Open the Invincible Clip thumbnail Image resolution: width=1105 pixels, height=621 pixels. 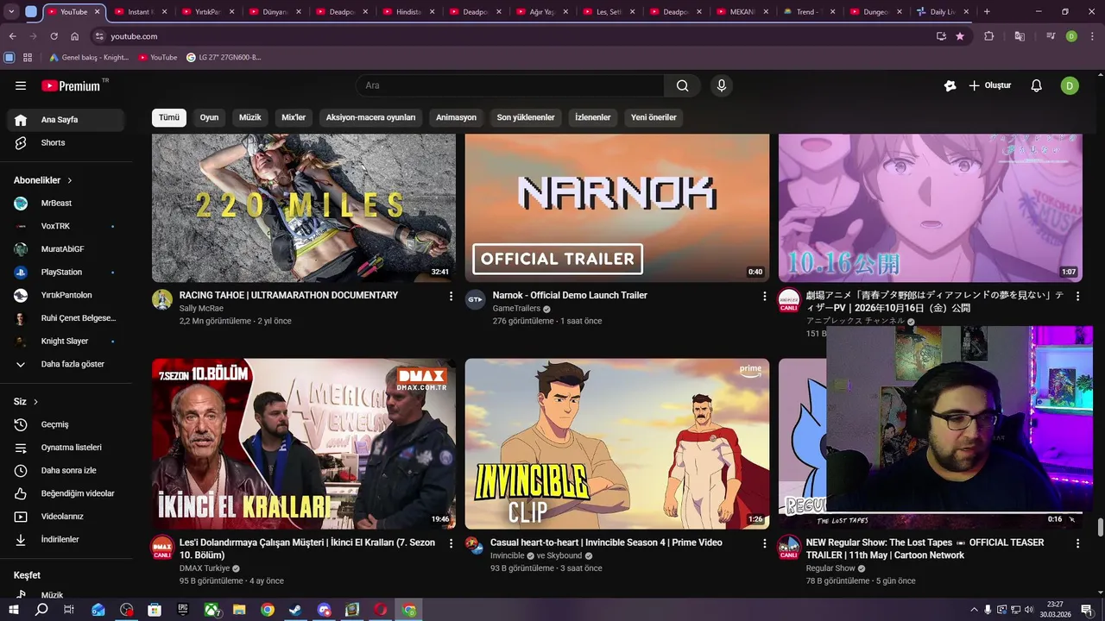coord(617,444)
